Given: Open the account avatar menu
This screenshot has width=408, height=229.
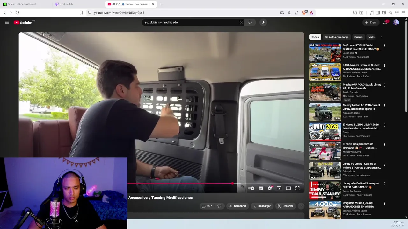Looking at the screenshot, I should tap(396, 22).
